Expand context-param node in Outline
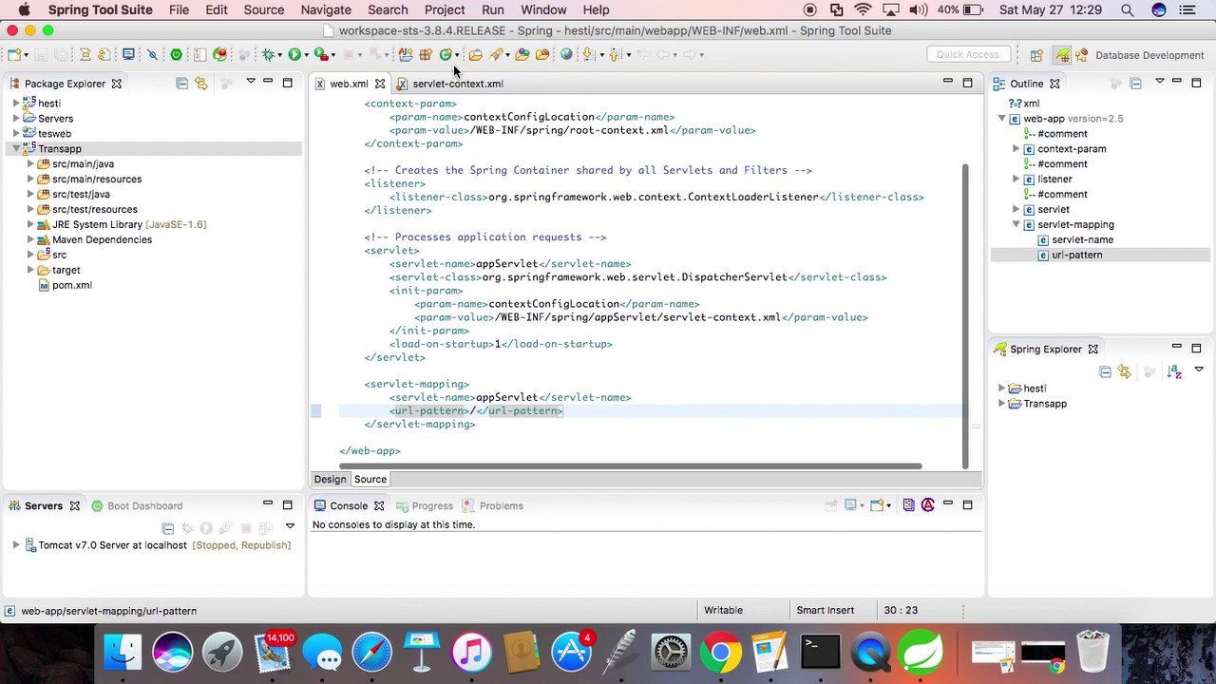The image size is (1216, 684). coord(1016,149)
